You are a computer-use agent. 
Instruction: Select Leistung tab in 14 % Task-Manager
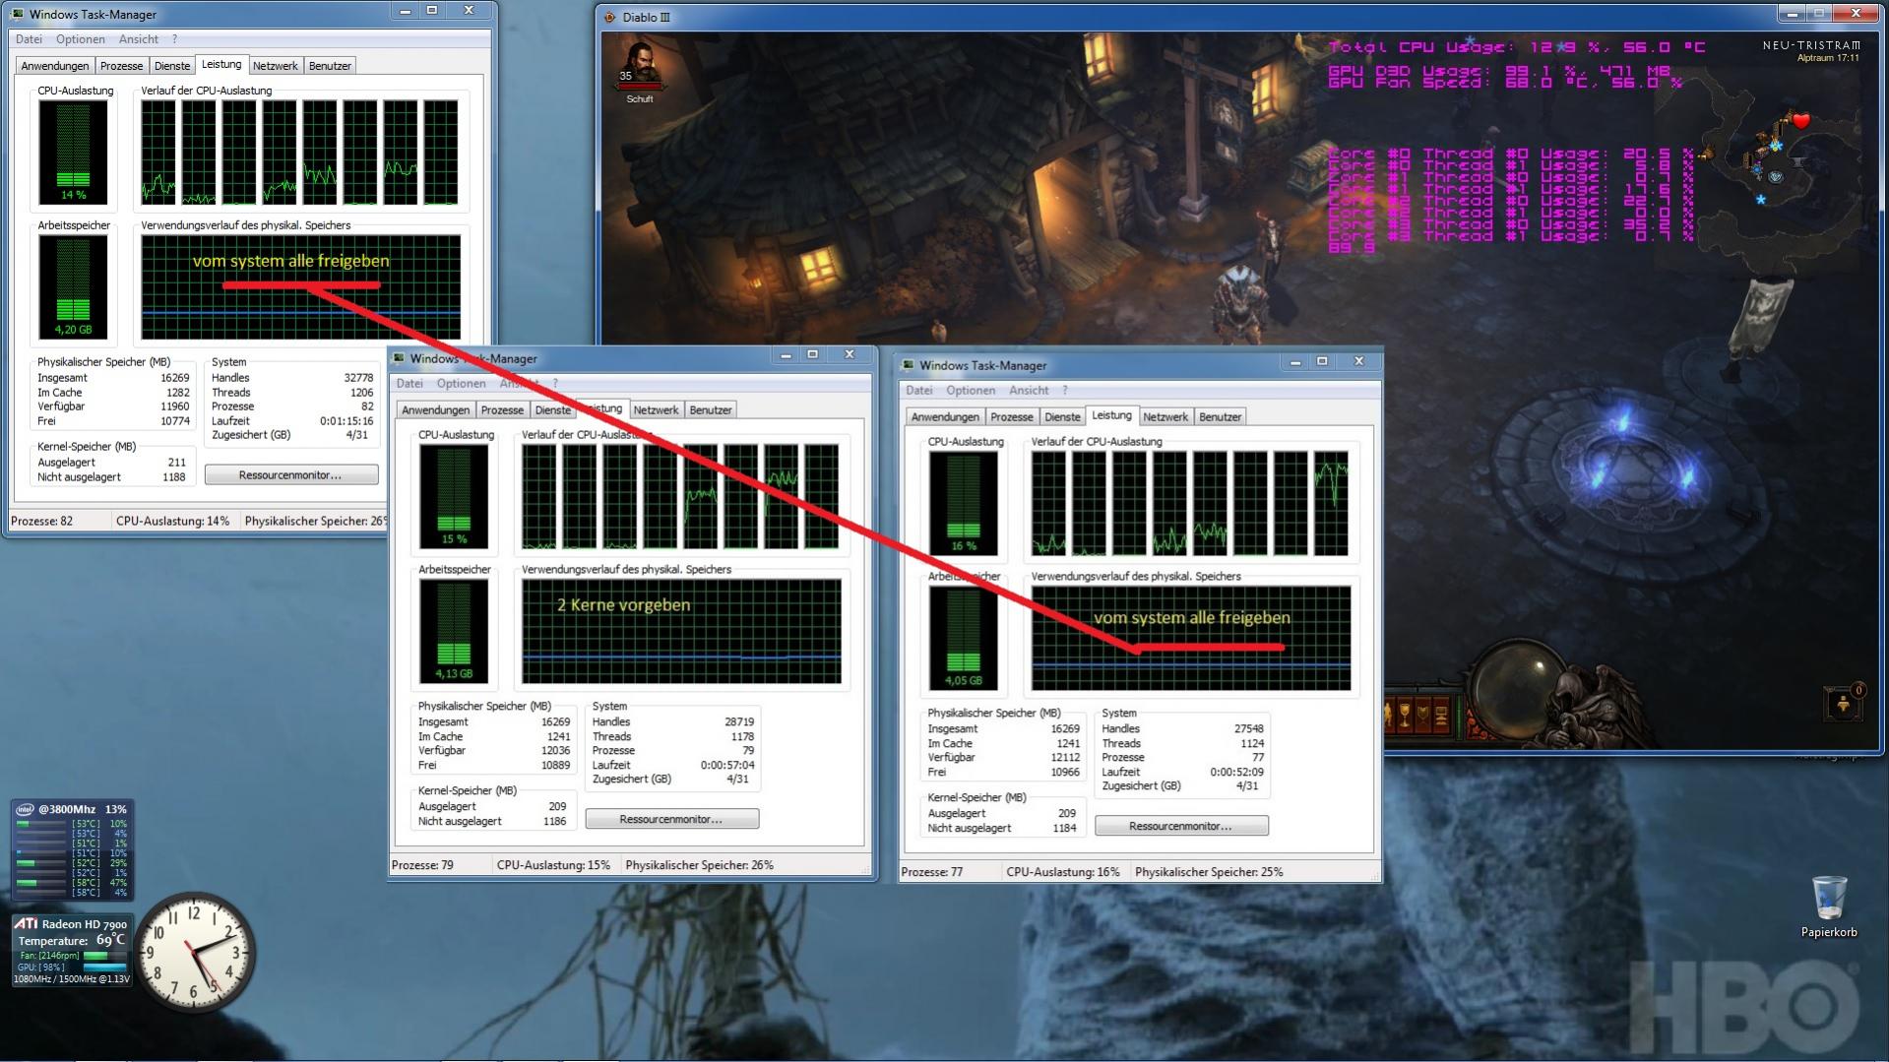[x=220, y=64]
